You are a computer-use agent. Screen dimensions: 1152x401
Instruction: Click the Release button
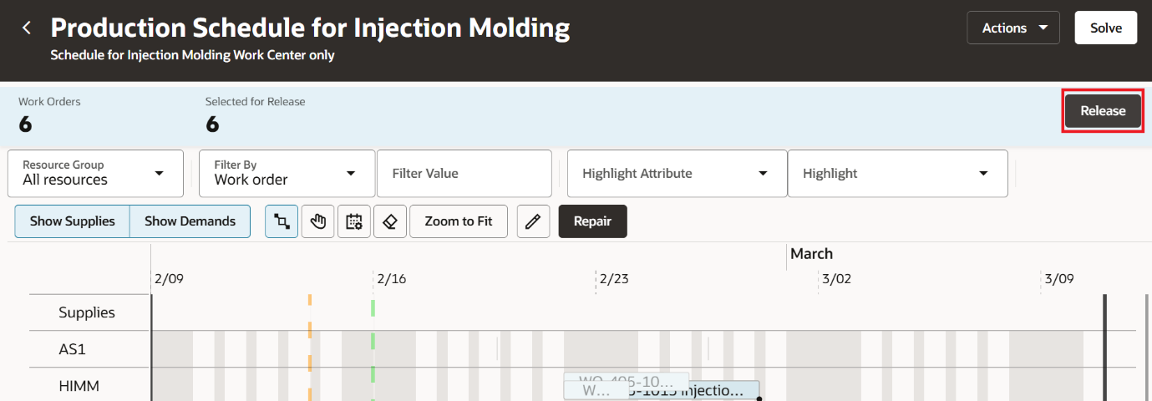click(x=1103, y=111)
